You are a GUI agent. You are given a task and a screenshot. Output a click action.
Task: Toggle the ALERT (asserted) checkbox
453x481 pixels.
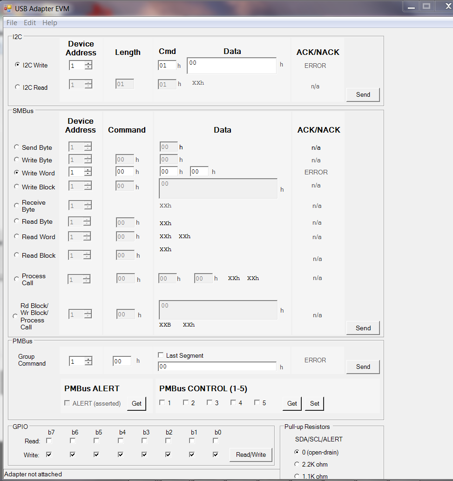(x=67, y=403)
